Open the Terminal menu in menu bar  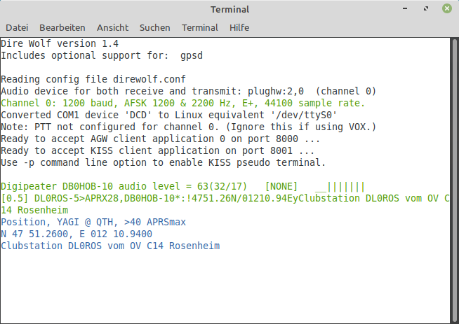click(x=200, y=28)
